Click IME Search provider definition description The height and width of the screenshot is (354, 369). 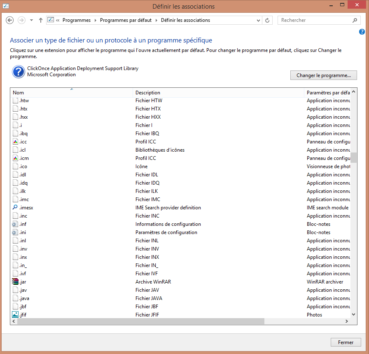[168, 208]
